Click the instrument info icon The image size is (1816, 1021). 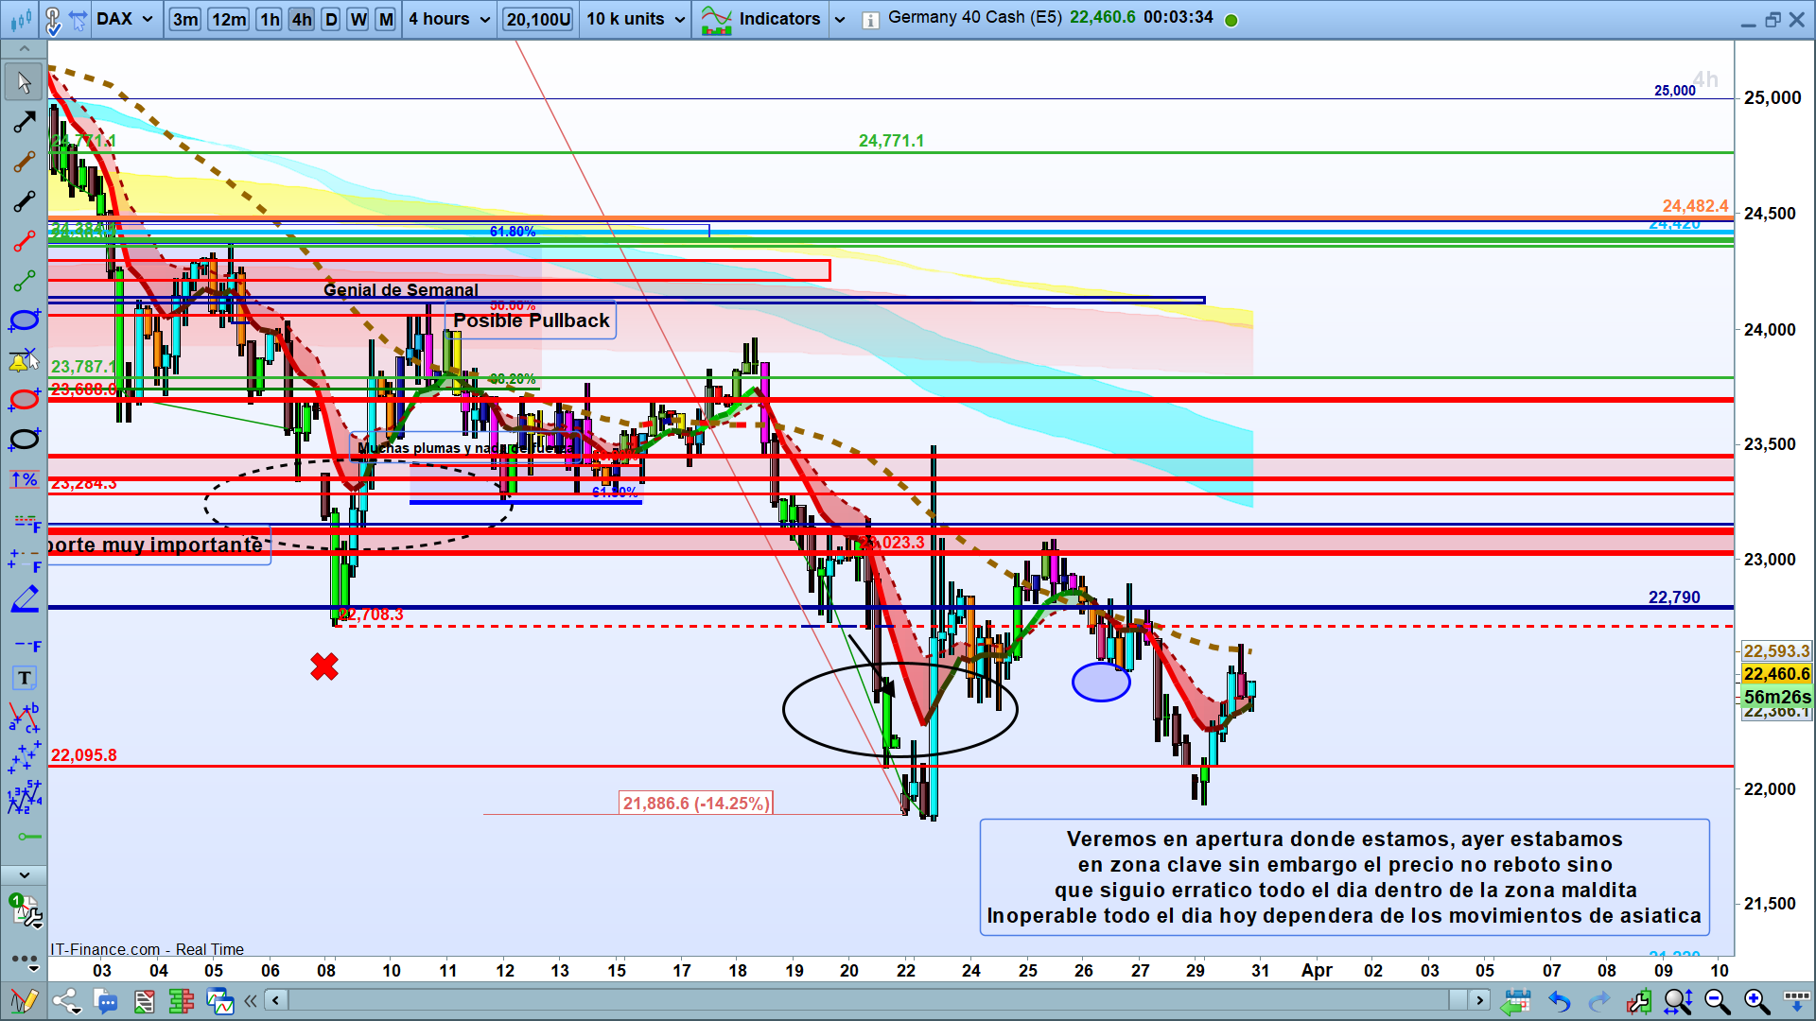(x=870, y=20)
